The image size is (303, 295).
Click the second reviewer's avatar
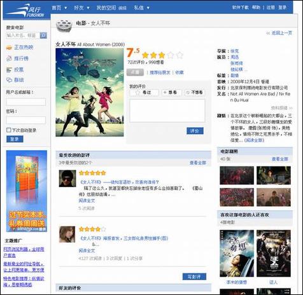pos(67,235)
